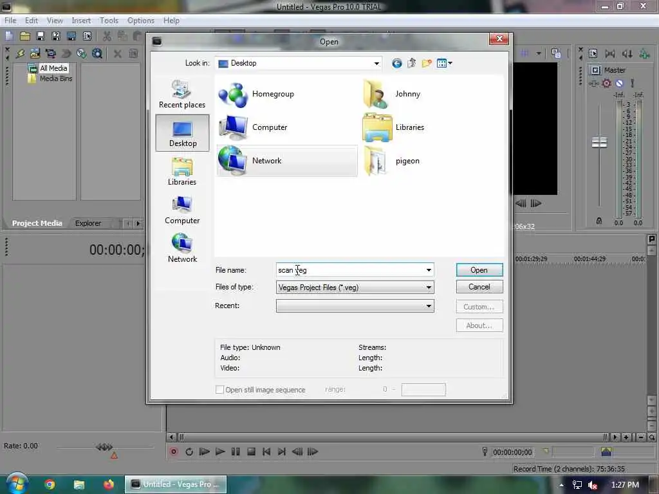This screenshot has width=659, height=494.
Task: Open the Tools menu
Action: 109,20
